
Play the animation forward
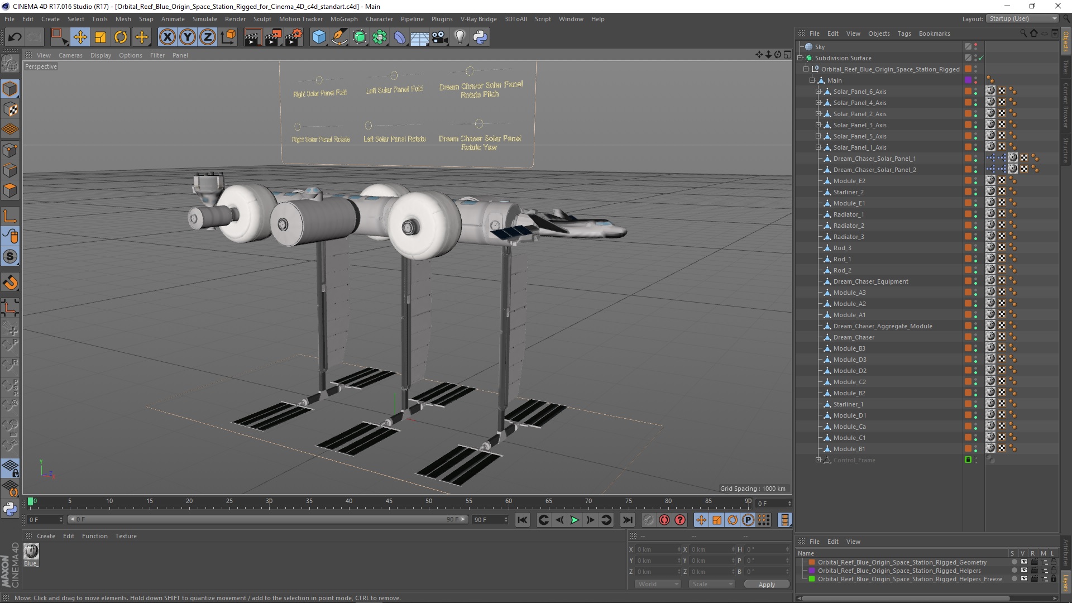[x=575, y=520]
